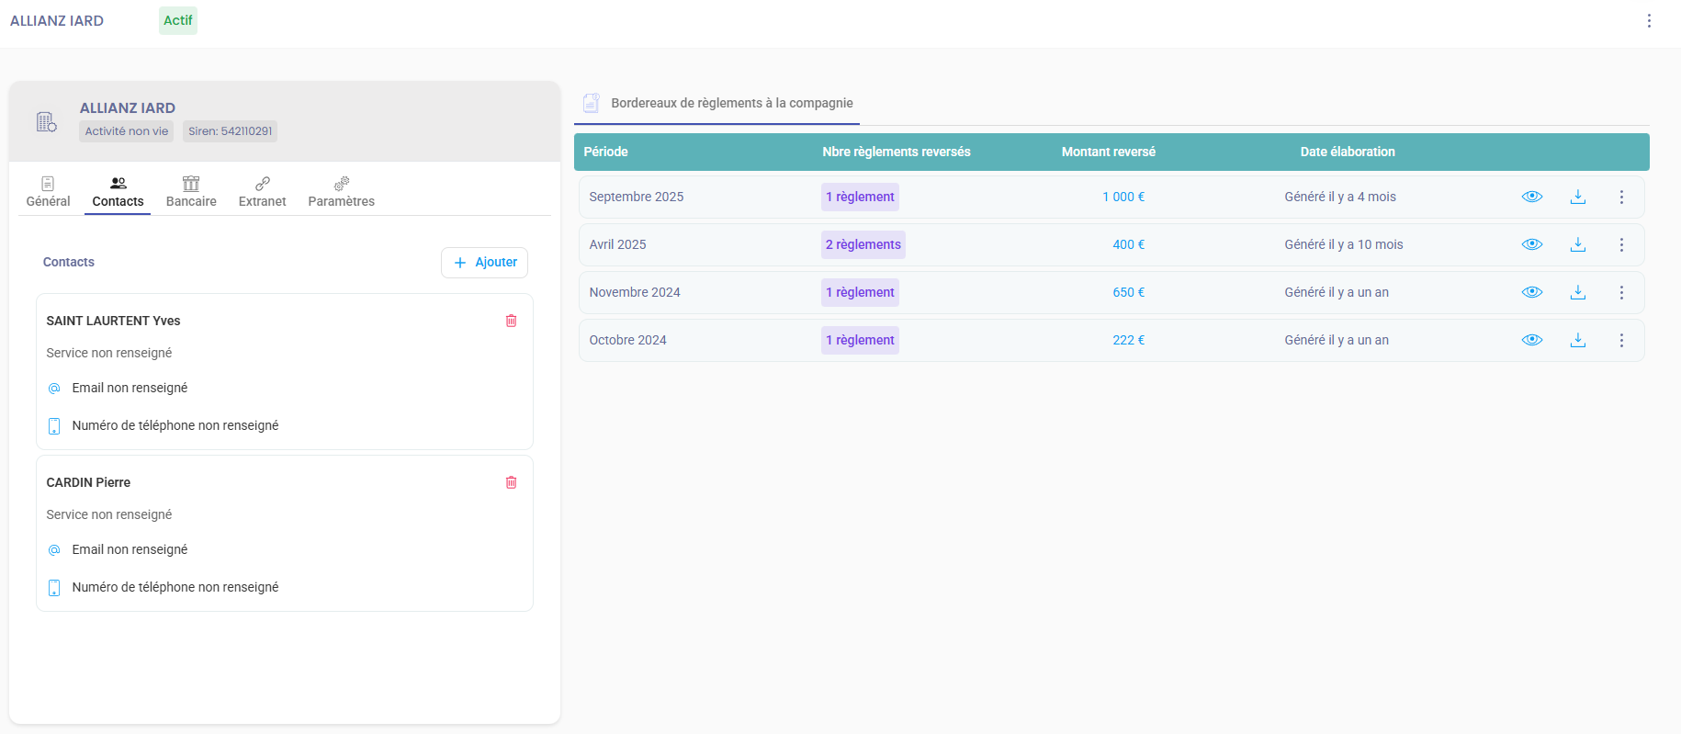Click the 650 € amount
Screen dimensions: 1681x734
tap(1129, 292)
